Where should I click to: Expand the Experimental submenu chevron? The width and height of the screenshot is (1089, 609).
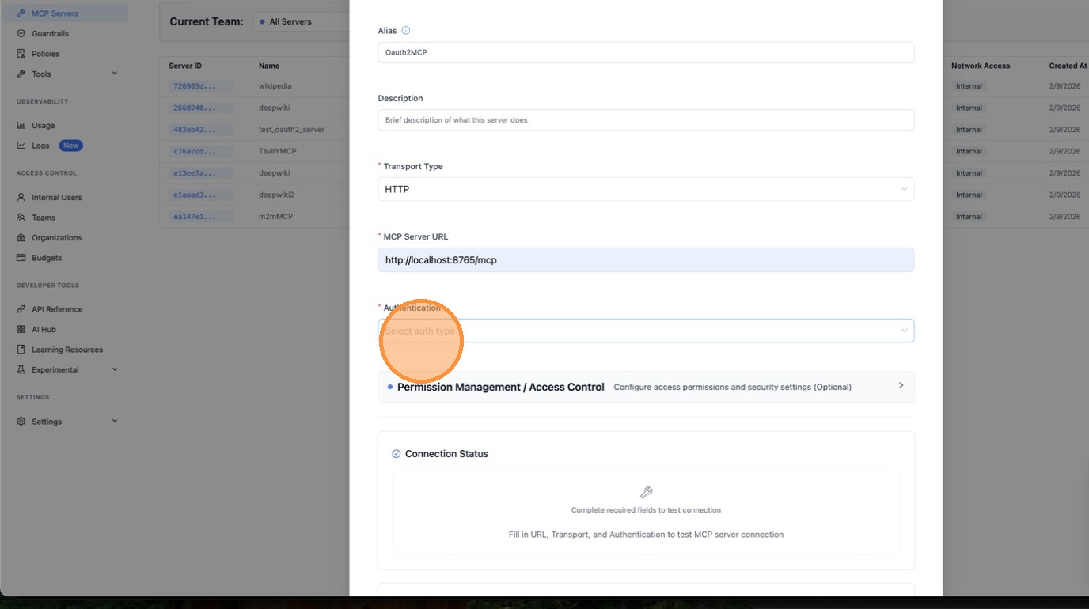[115, 369]
